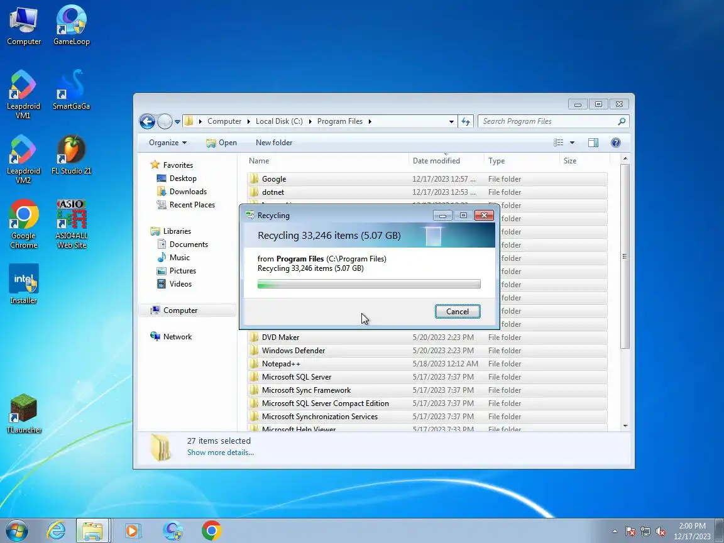The height and width of the screenshot is (543, 724).
Task: Click the file list vertical scrollbar
Action: (625, 256)
